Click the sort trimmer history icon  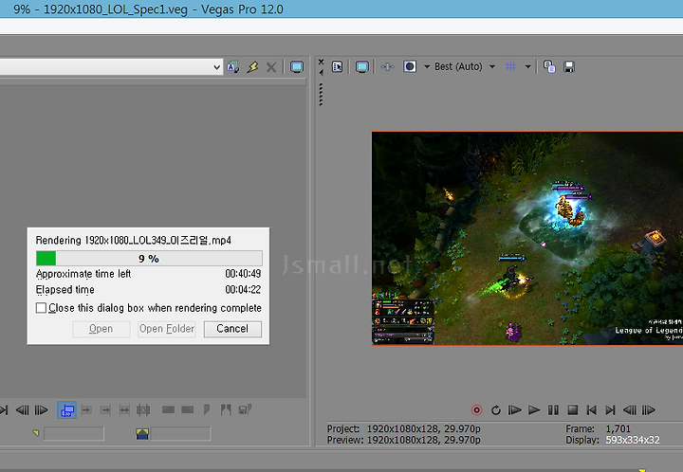click(233, 67)
